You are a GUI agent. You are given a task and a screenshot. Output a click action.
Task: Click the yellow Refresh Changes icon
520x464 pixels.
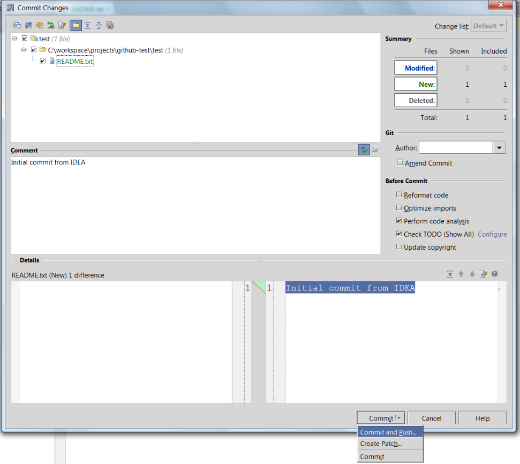pos(40,25)
